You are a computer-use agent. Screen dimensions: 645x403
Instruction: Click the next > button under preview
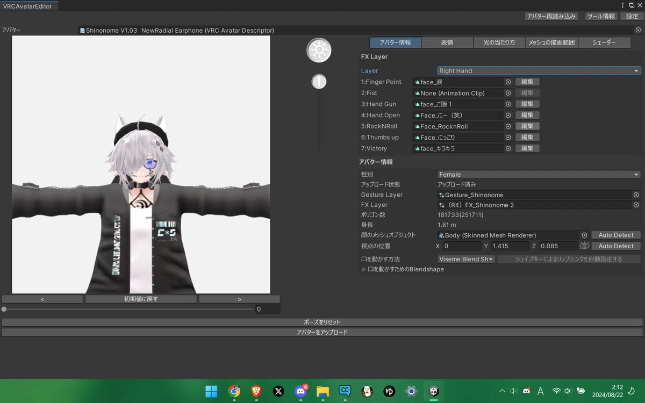pos(239,299)
